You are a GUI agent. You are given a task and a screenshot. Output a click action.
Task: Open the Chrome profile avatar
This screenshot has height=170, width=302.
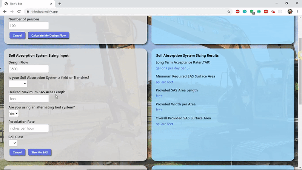coord(290,12)
